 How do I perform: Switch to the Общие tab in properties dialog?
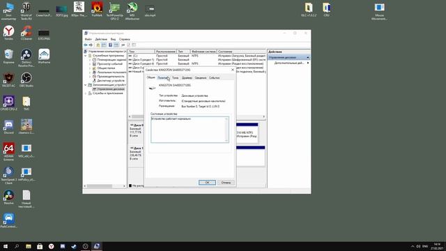(x=151, y=77)
